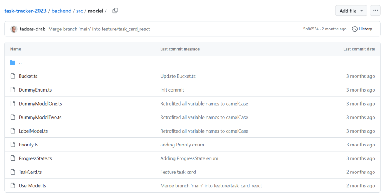Image resolution: width=385 pixels, height=196 pixels.
Task: Open the ProgressState.ts file
Action: coord(35,158)
